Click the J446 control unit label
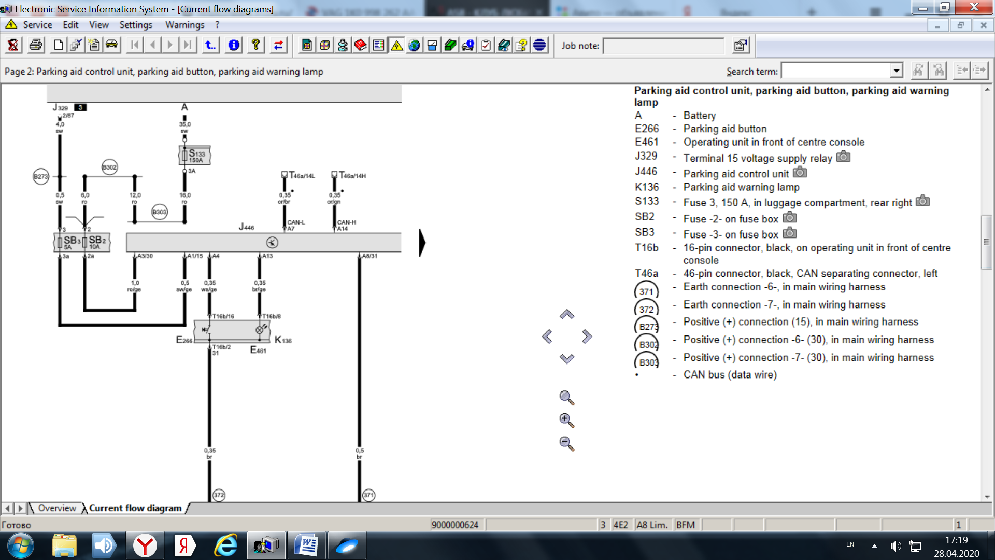Viewport: 995px width, 560px height. 247,227
